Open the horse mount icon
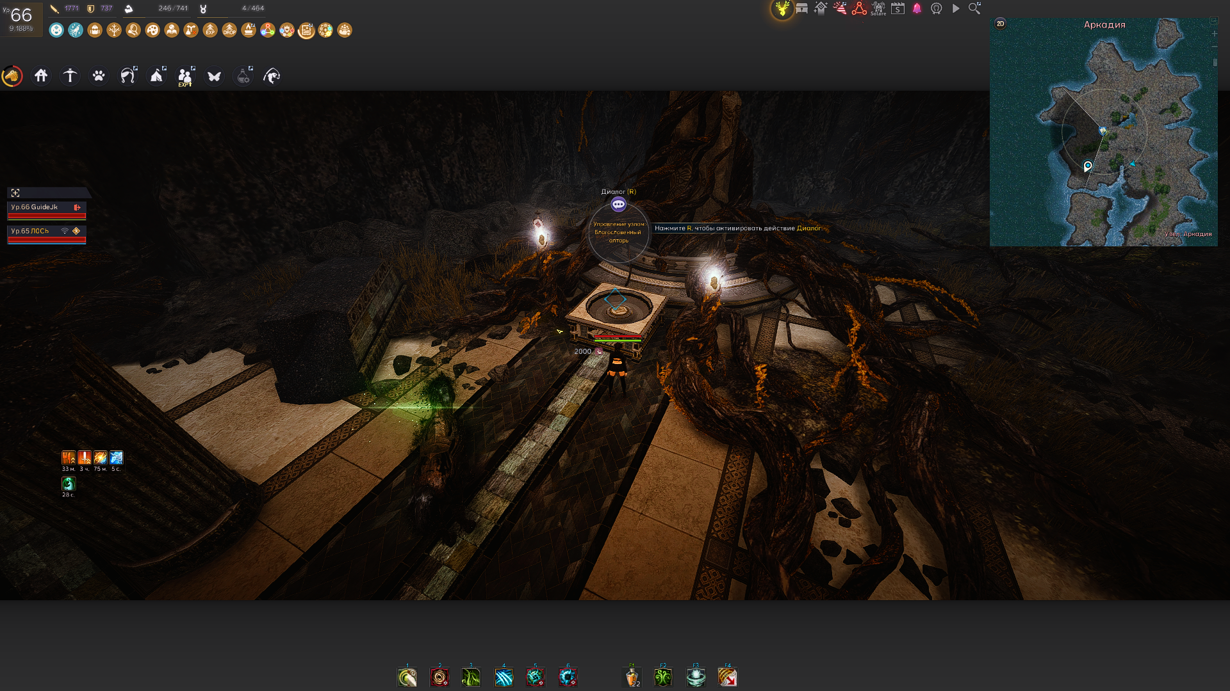 click(x=12, y=76)
